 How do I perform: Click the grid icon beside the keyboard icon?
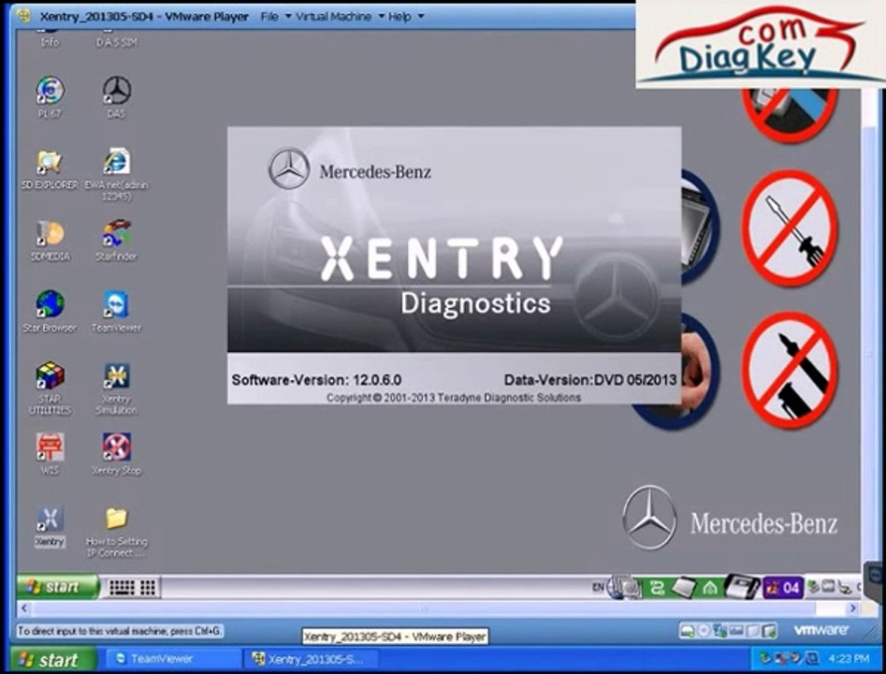[148, 588]
